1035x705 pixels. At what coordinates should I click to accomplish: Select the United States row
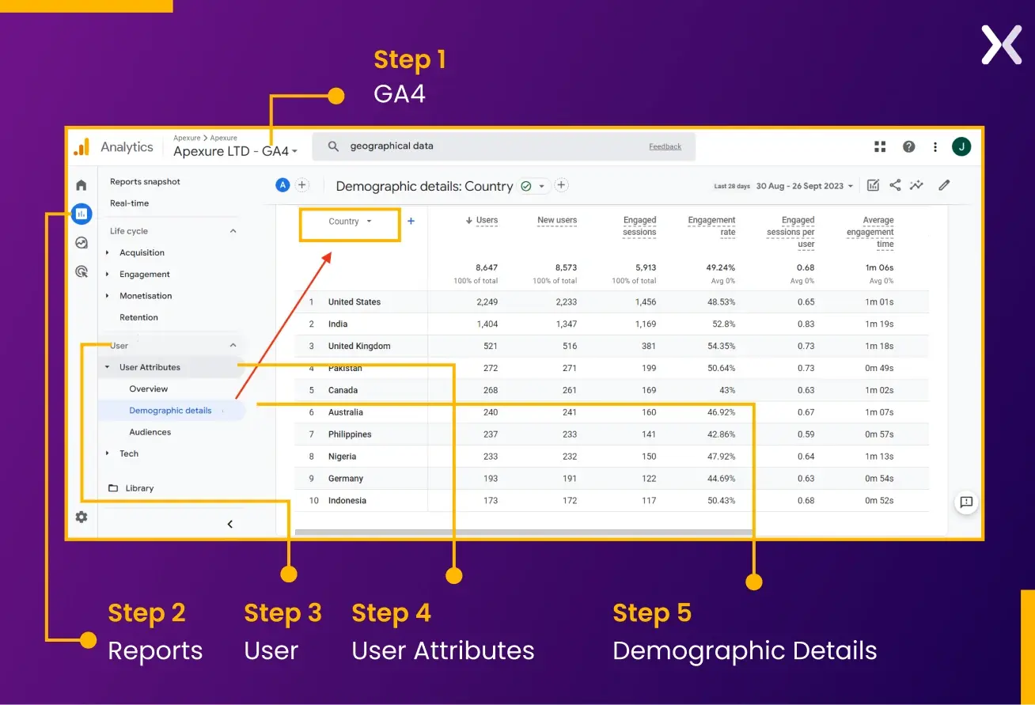tap(612, 302)
